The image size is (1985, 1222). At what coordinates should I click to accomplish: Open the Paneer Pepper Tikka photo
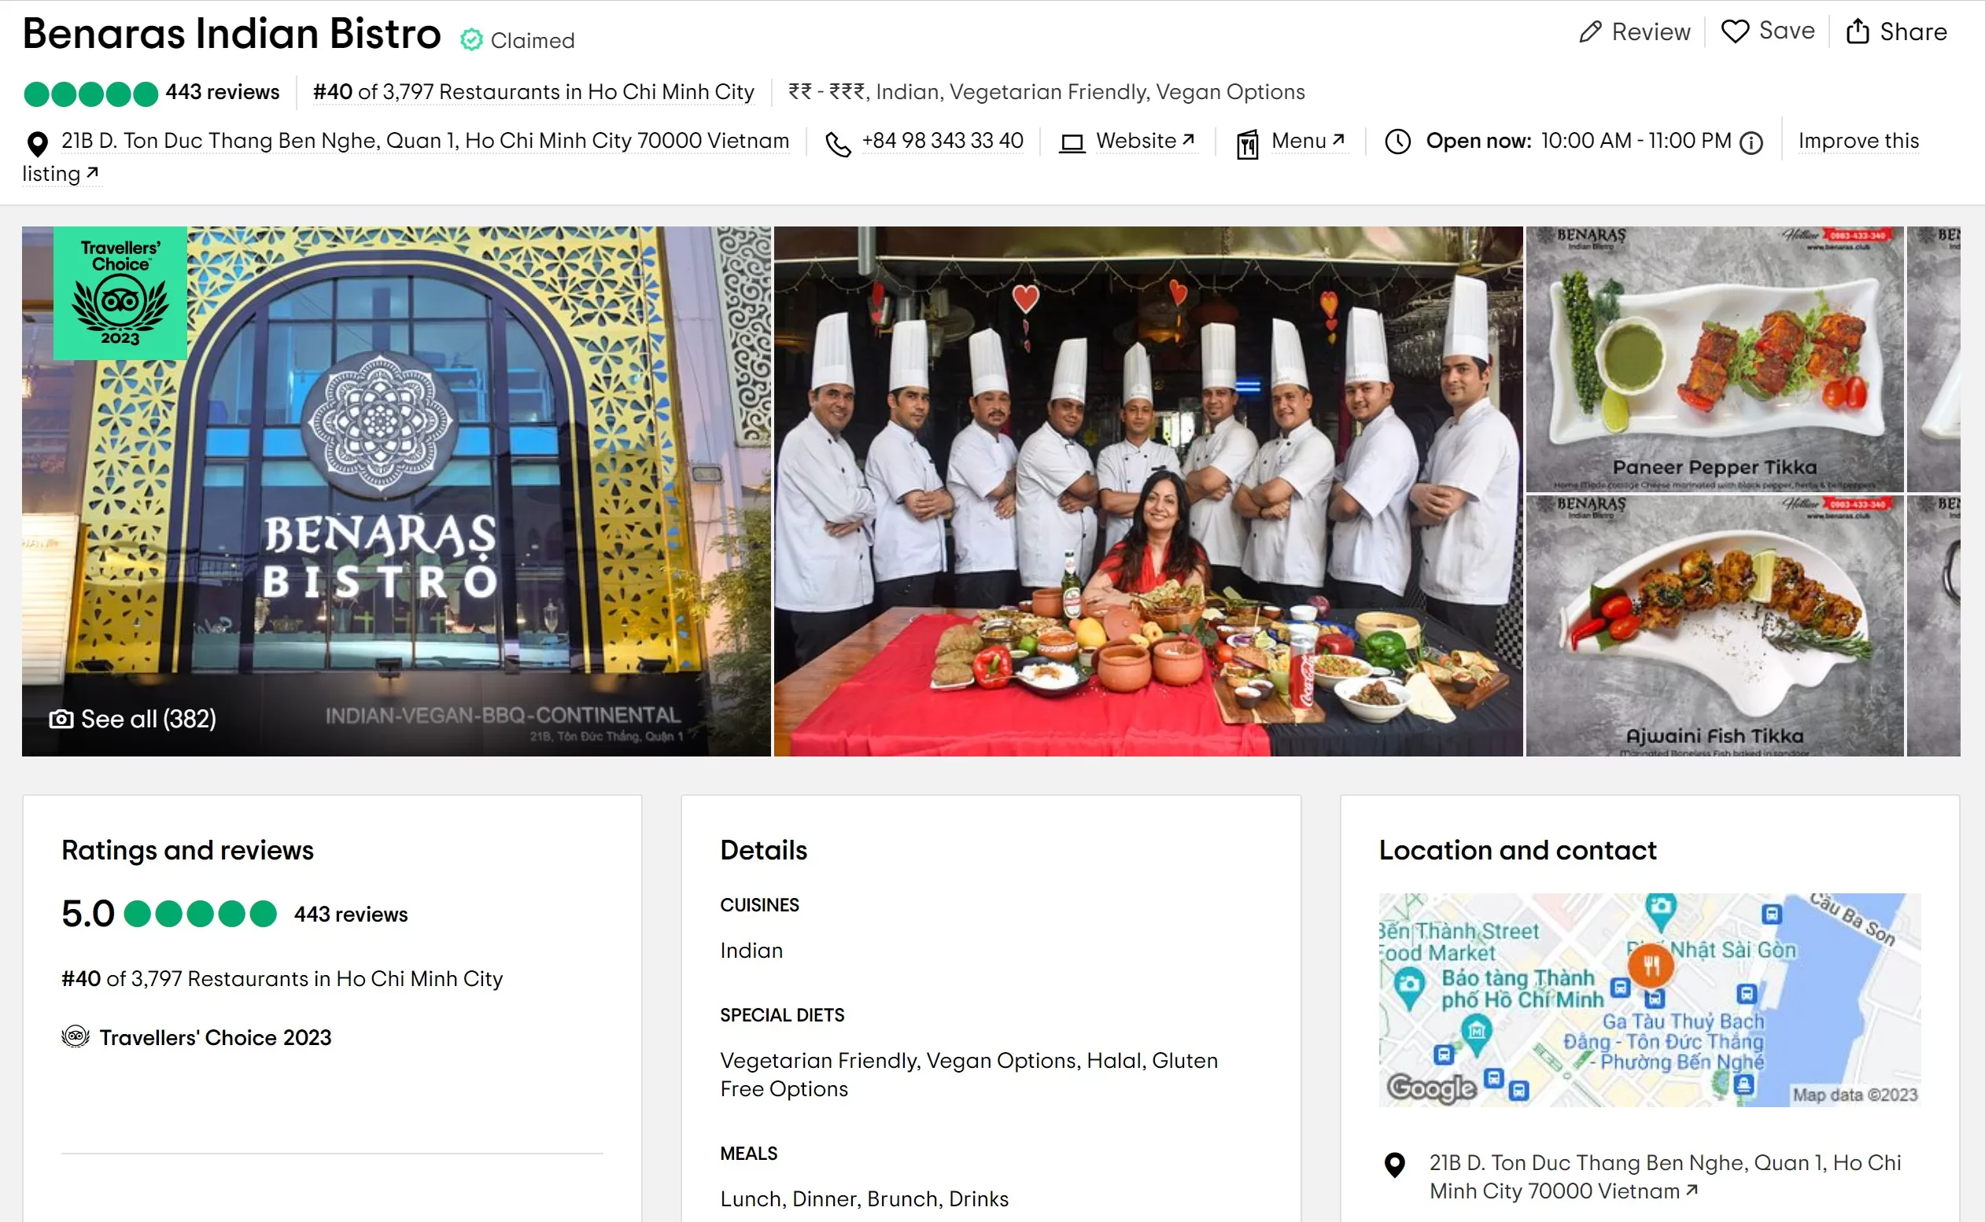pyautogui.click(x=1714, y=359)
